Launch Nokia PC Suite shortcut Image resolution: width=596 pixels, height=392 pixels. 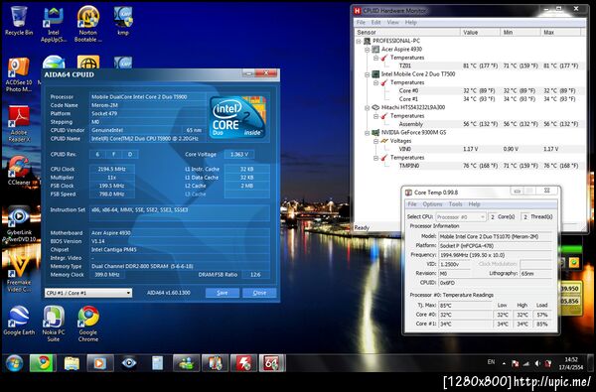[54, 324]
